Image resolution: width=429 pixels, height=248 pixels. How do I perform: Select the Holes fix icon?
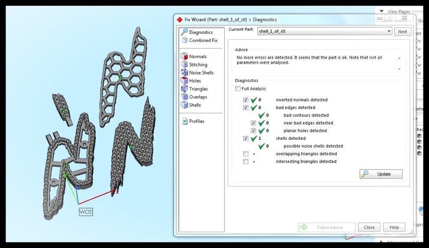point(185,80)
